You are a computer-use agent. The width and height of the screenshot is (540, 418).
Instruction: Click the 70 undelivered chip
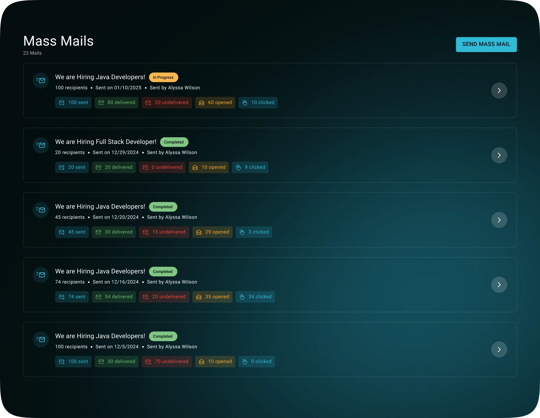[167, 362]
